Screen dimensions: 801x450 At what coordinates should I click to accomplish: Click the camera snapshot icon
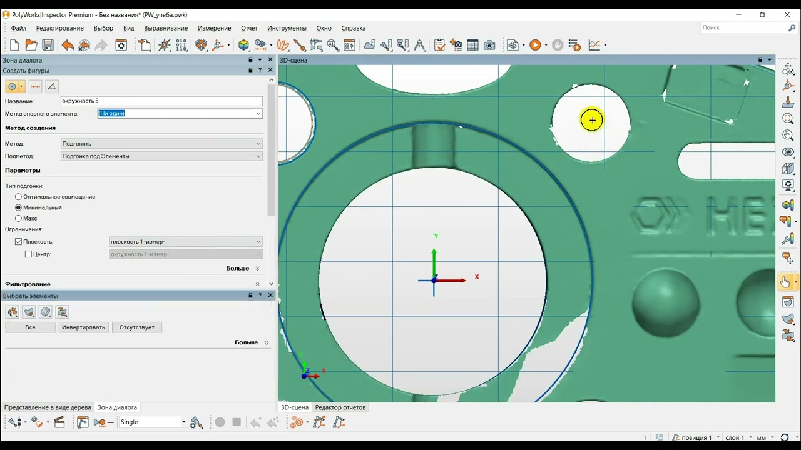pyautogui.click(x=489, y=45)
